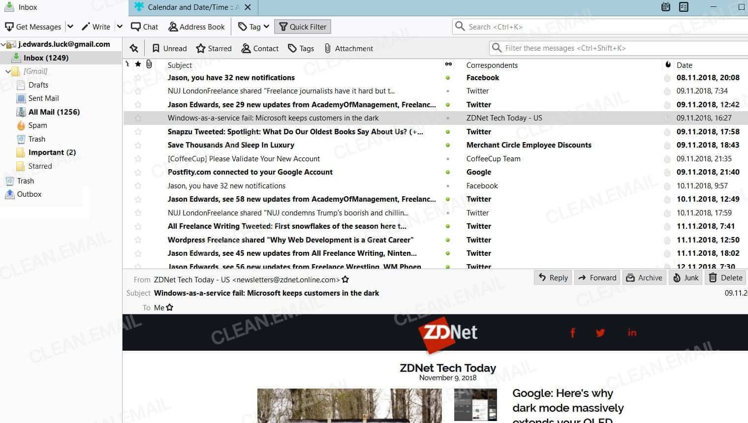Collapse the [Gmail] folder

8,71
